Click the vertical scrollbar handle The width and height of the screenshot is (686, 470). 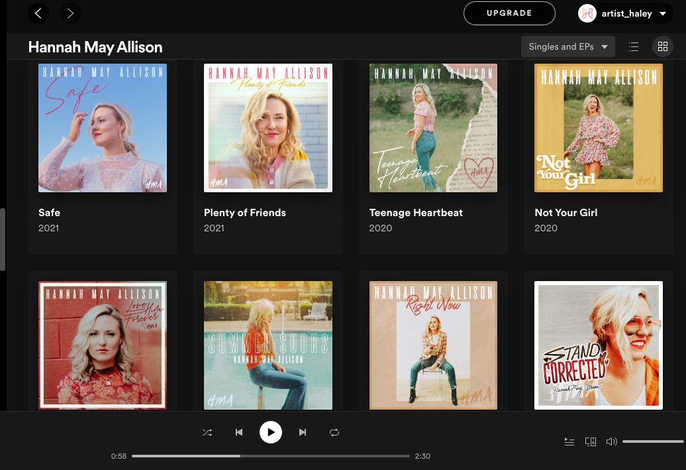[x=3, y=239]
